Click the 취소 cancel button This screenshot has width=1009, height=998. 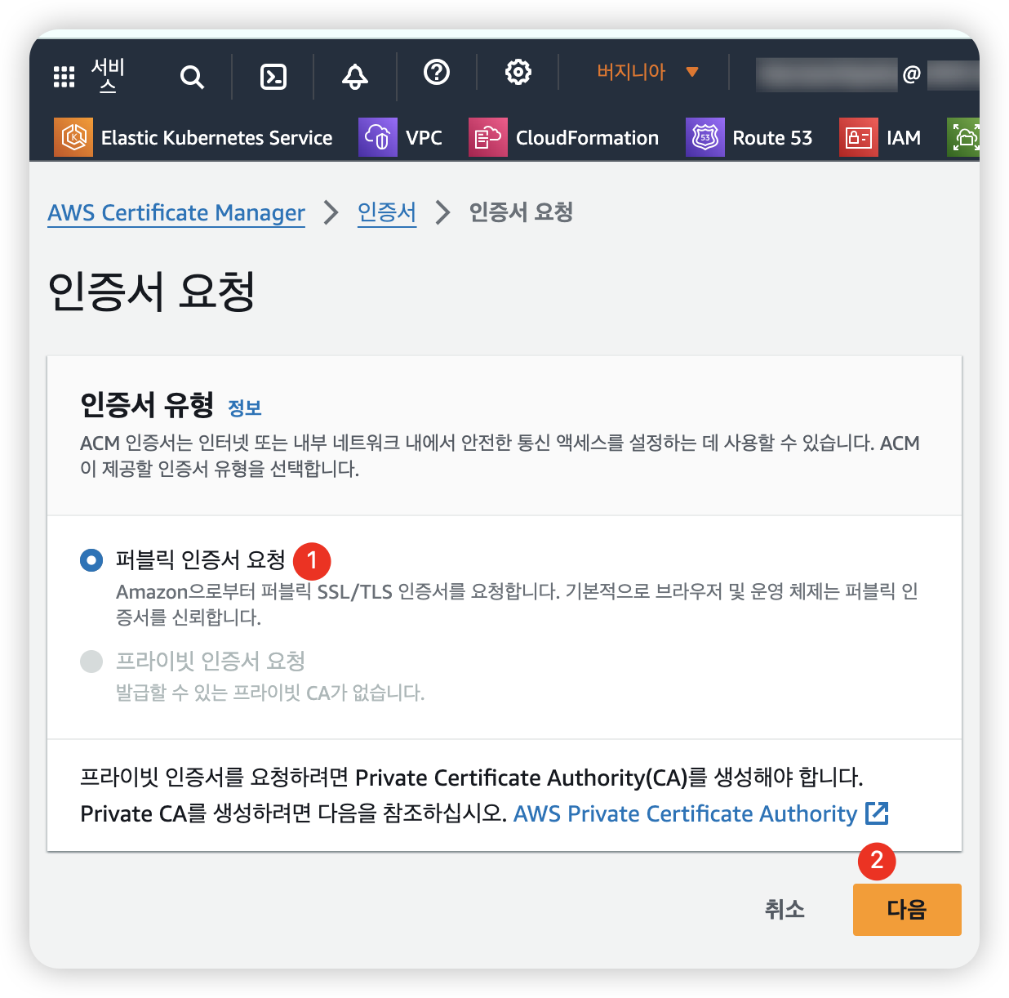[785, 909]
